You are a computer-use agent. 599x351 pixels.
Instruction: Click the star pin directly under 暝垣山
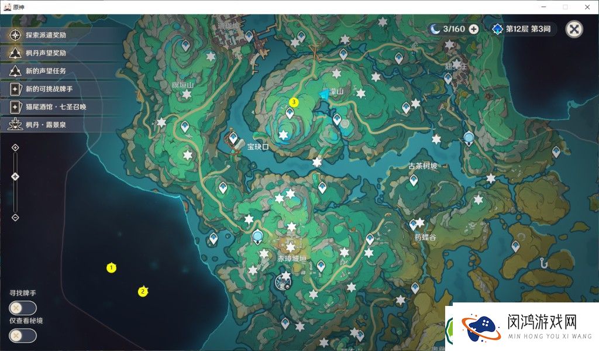tap(187, 94)
